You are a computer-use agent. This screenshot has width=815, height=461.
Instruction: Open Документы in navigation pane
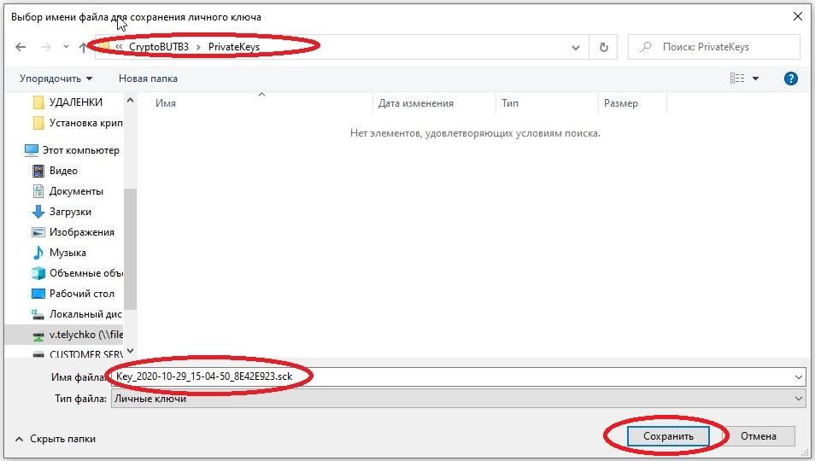point(75,191)
